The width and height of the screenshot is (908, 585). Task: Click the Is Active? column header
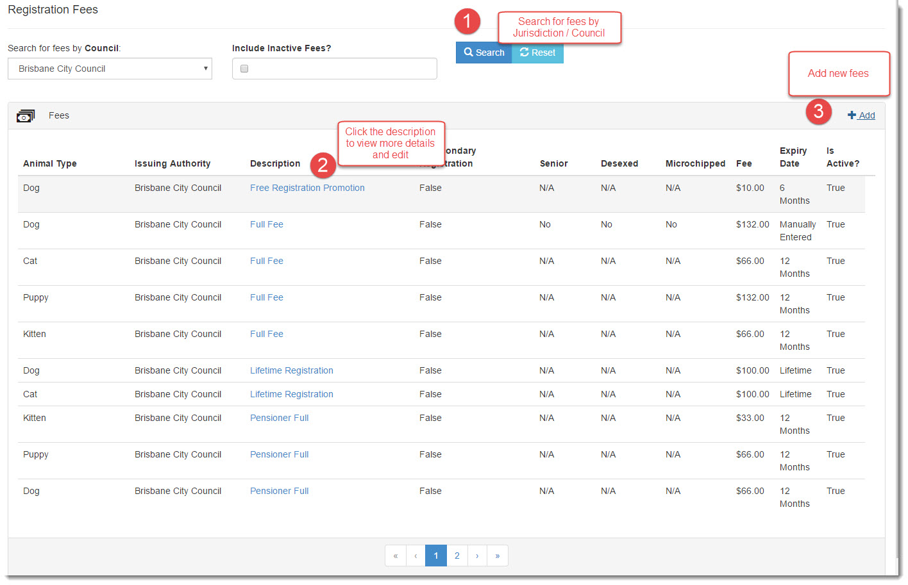tap(843, 157)
